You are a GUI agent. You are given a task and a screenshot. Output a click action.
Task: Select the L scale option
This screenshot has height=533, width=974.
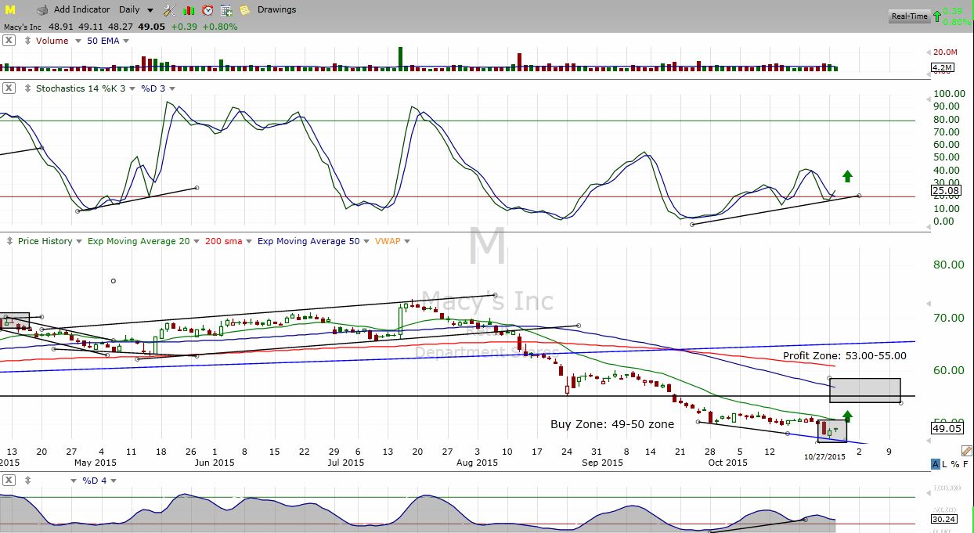[946, 464]
